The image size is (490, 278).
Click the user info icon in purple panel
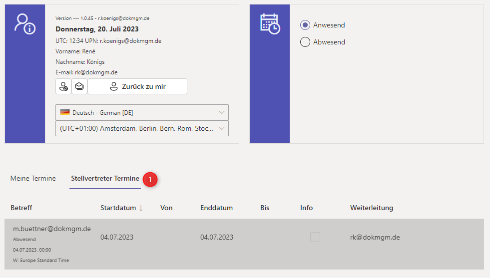(25, 24)
